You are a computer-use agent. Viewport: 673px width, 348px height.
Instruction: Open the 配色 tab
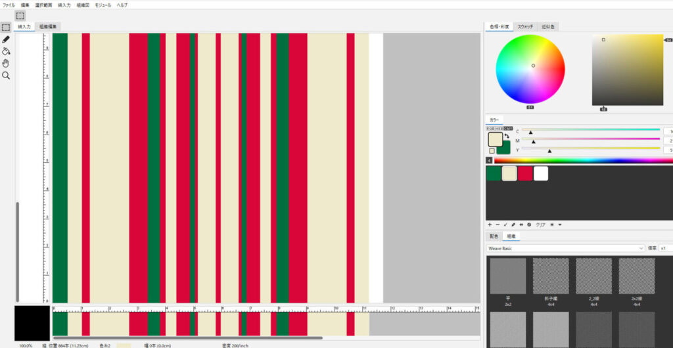point(494,236)
